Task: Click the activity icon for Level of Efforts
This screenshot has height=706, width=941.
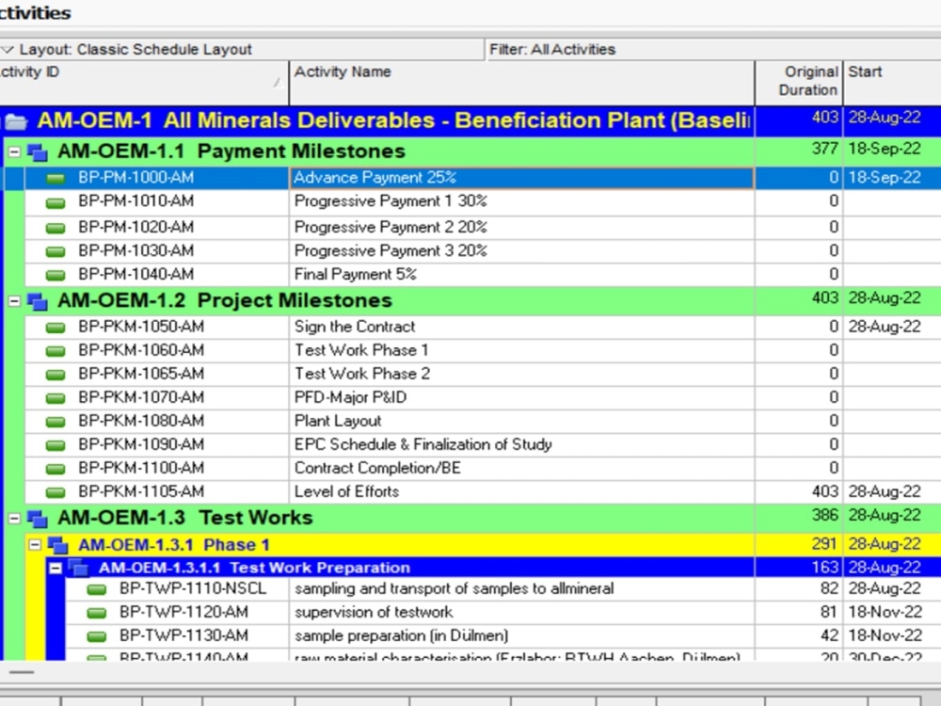Action: pos(56,491)
